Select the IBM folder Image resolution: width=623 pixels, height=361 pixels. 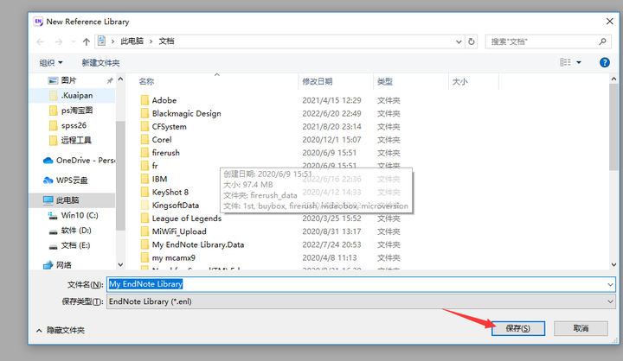tap(159, 179)
